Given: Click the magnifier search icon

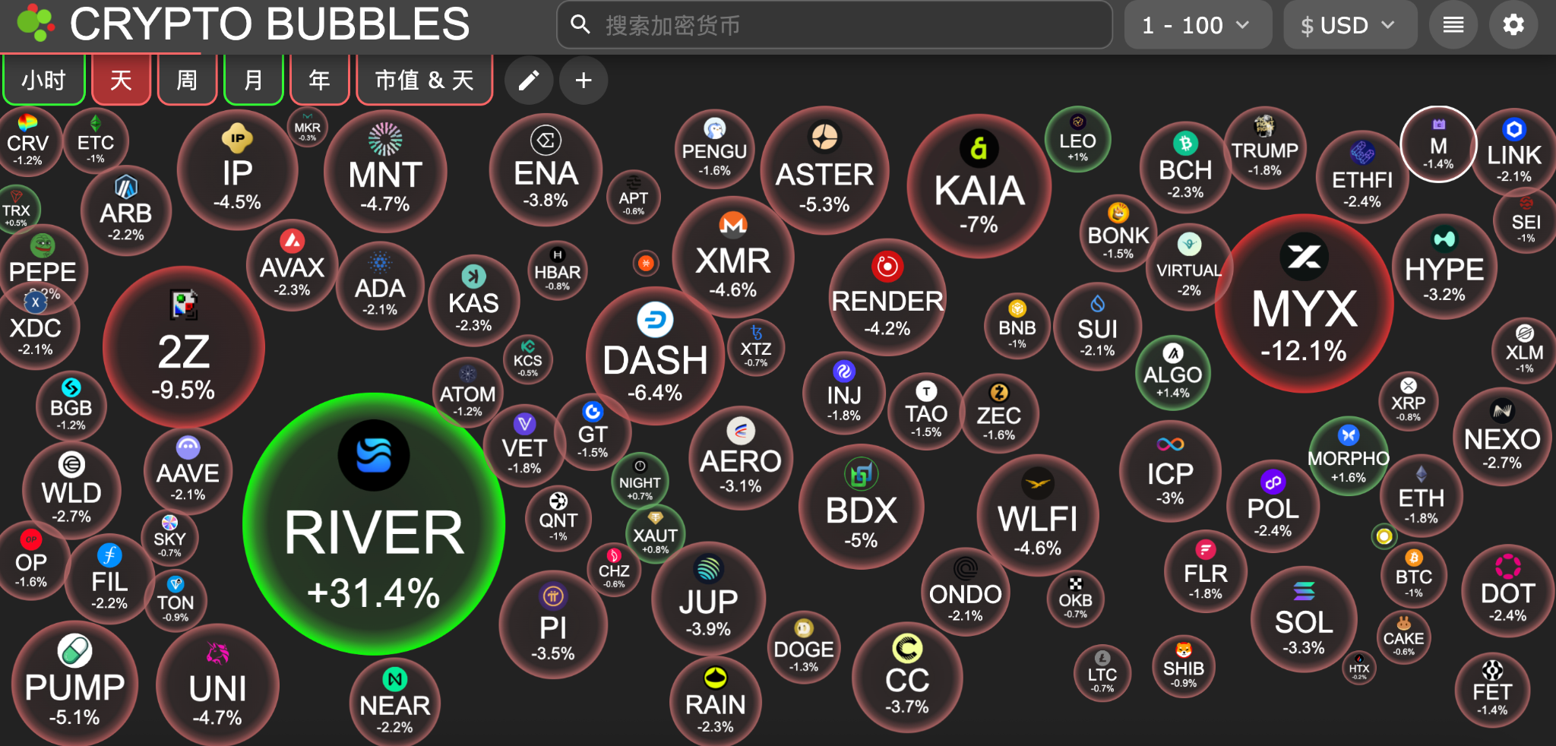Looking at the screenshot, I should (580, 25).
